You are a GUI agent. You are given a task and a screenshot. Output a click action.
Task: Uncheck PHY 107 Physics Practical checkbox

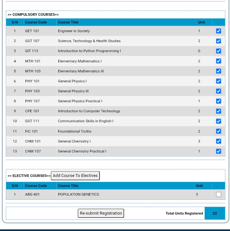(218, 101)
